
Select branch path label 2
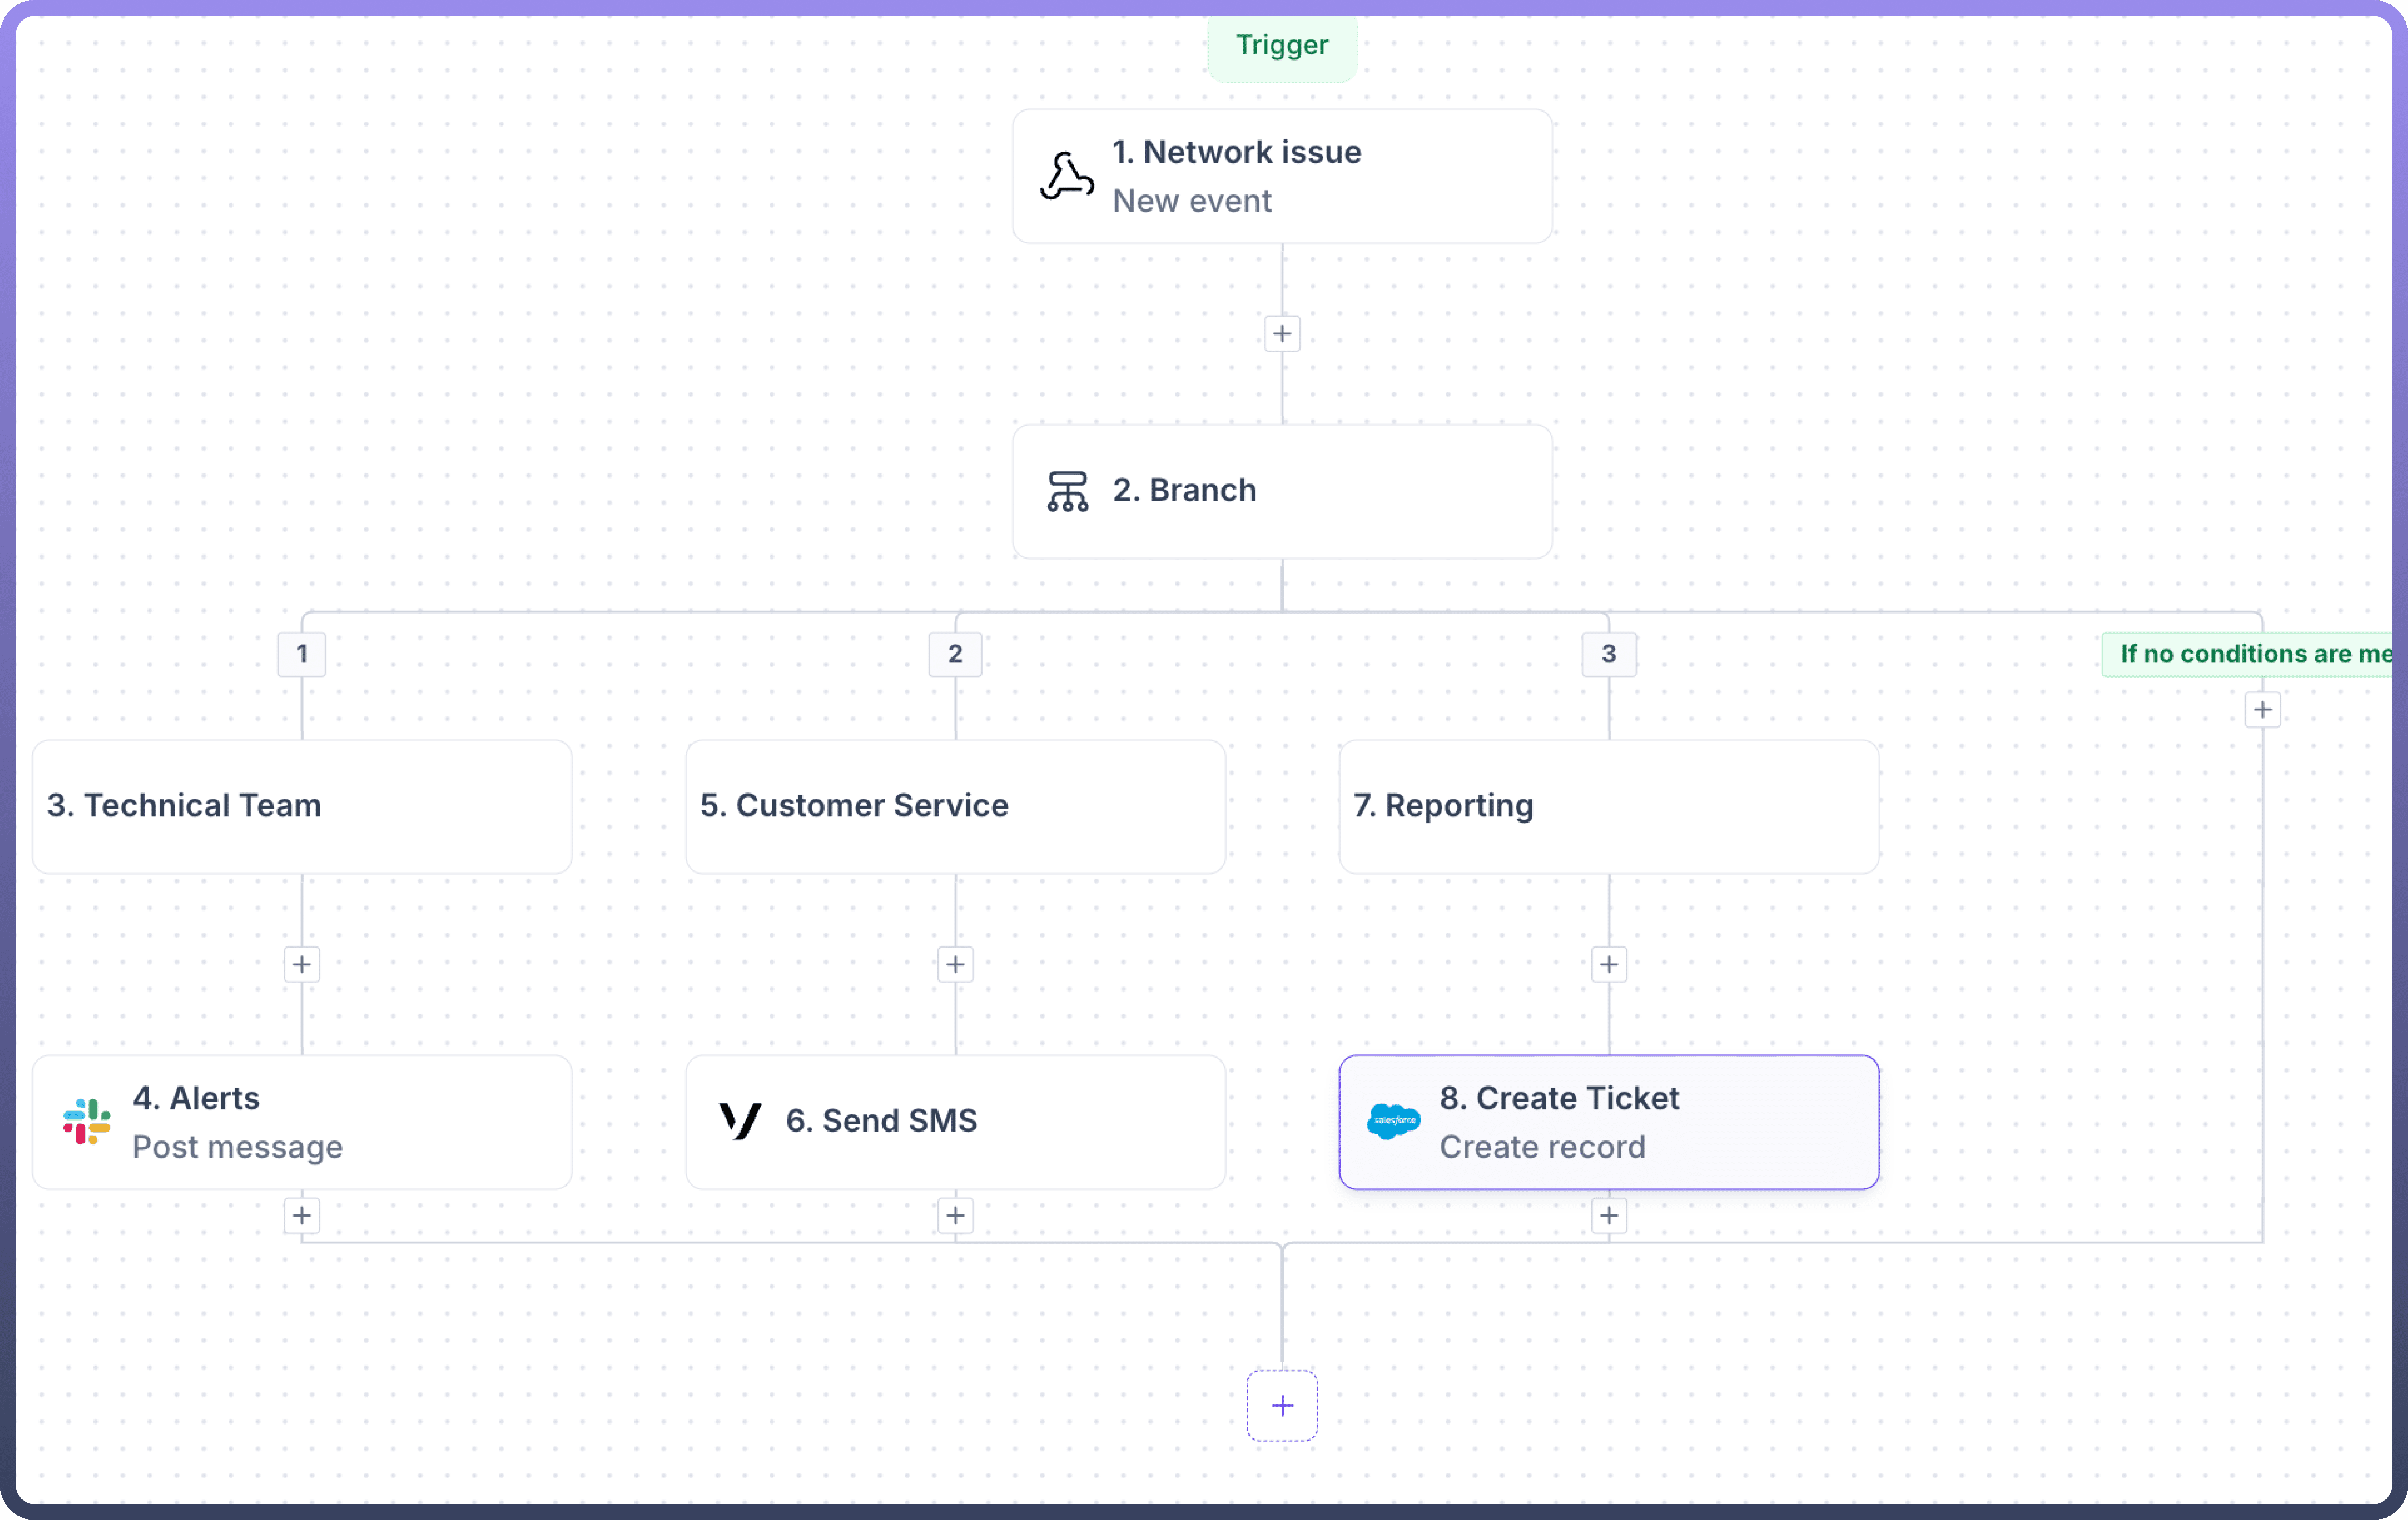click(955, 654)
